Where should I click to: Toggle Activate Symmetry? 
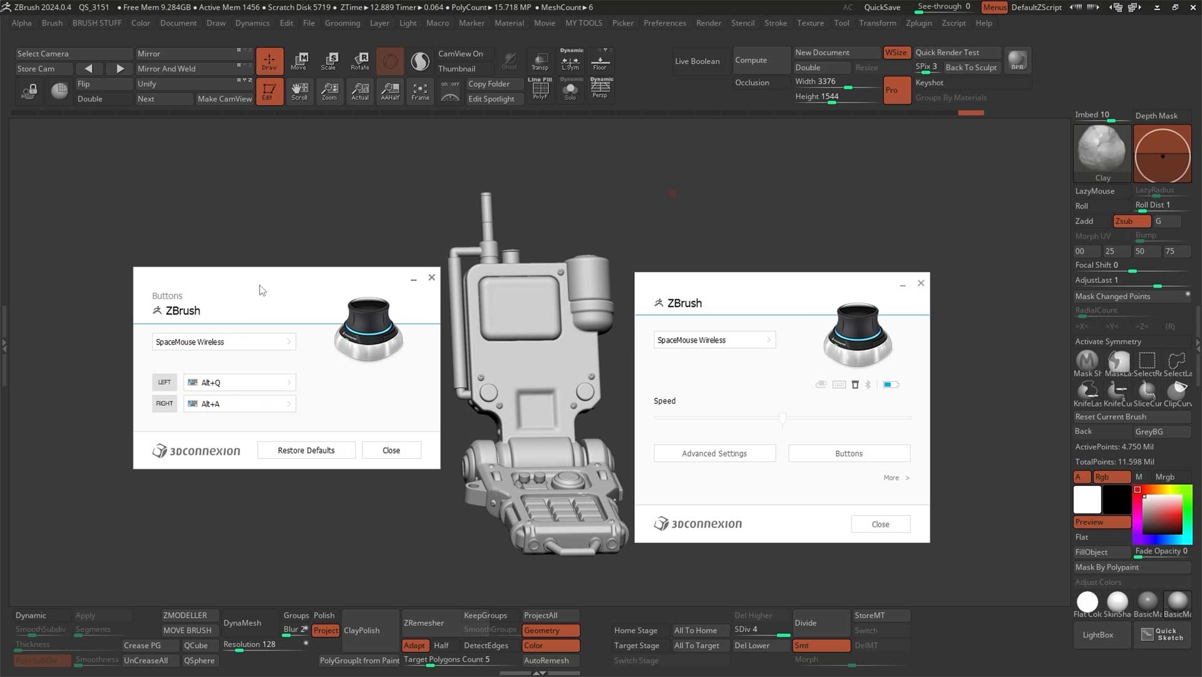point(1132,341)
